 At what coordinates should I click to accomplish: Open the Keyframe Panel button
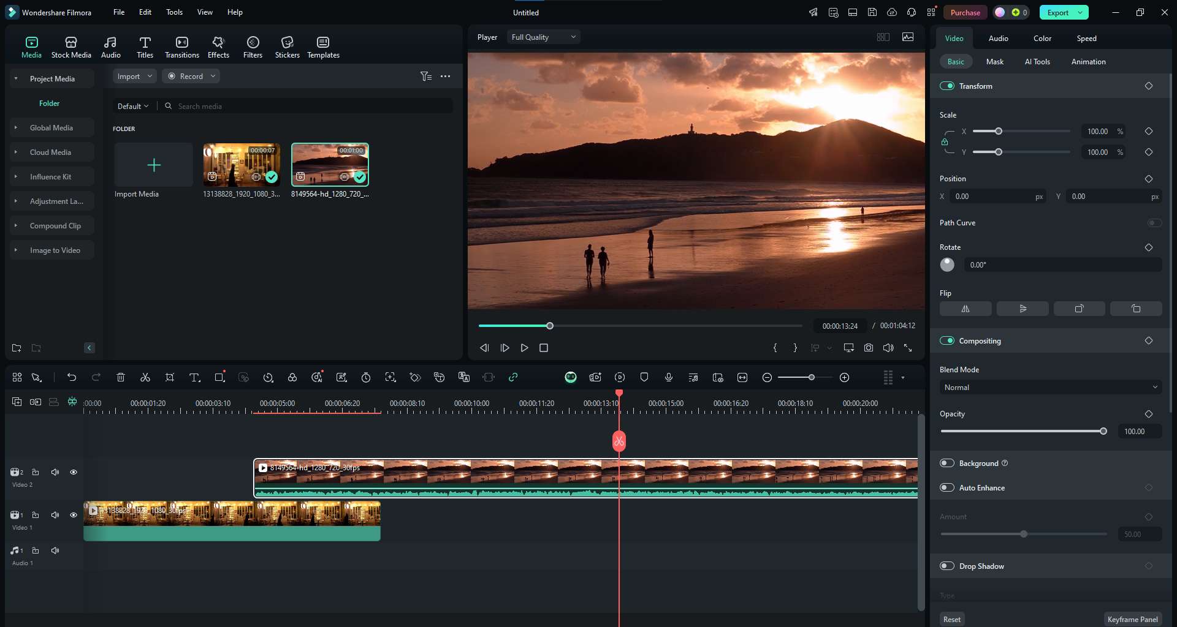1132,619
